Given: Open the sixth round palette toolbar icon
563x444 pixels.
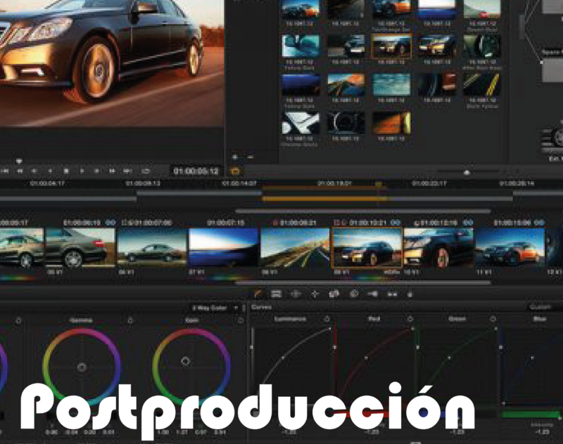Looking at the screenshot, I should point(354,294).
